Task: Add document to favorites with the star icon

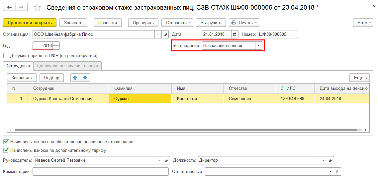Action: [37, 8]
